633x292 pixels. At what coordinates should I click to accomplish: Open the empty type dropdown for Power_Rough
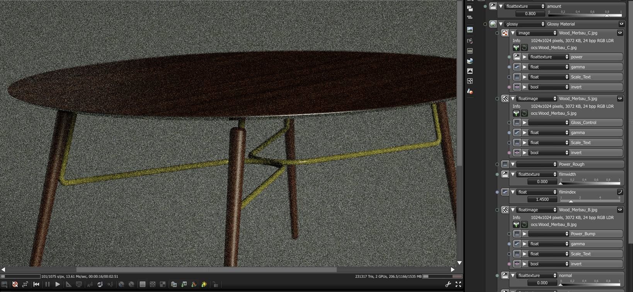tap(537, 164)
